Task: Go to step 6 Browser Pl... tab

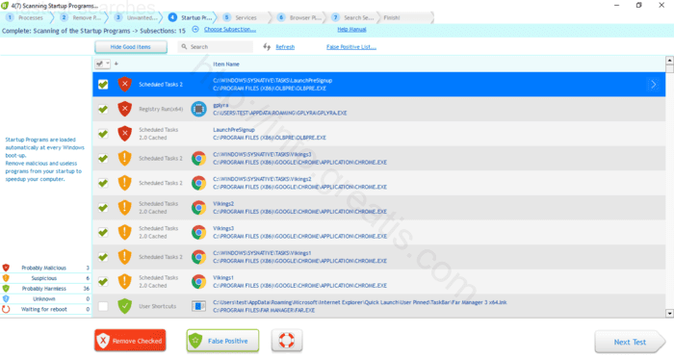Action: coord(300,17)
